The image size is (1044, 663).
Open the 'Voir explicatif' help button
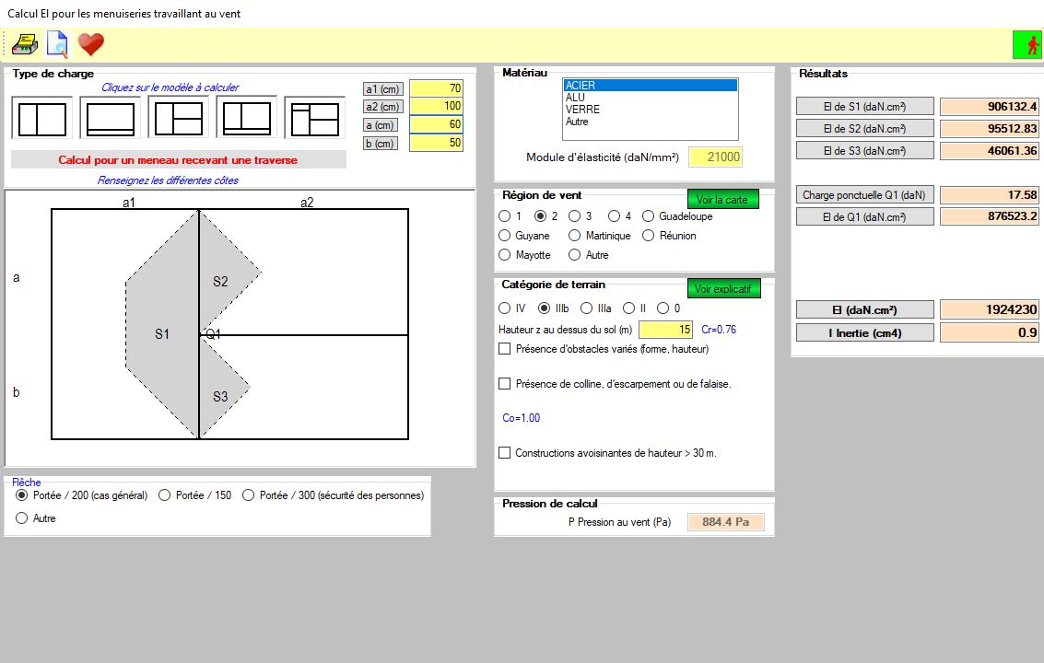tap(723, 289)
